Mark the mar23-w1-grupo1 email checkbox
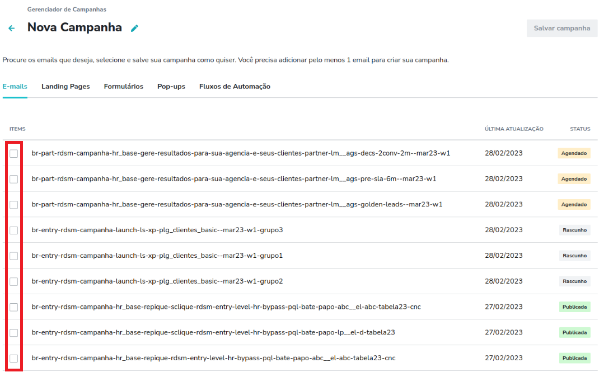 click(13, 256)
